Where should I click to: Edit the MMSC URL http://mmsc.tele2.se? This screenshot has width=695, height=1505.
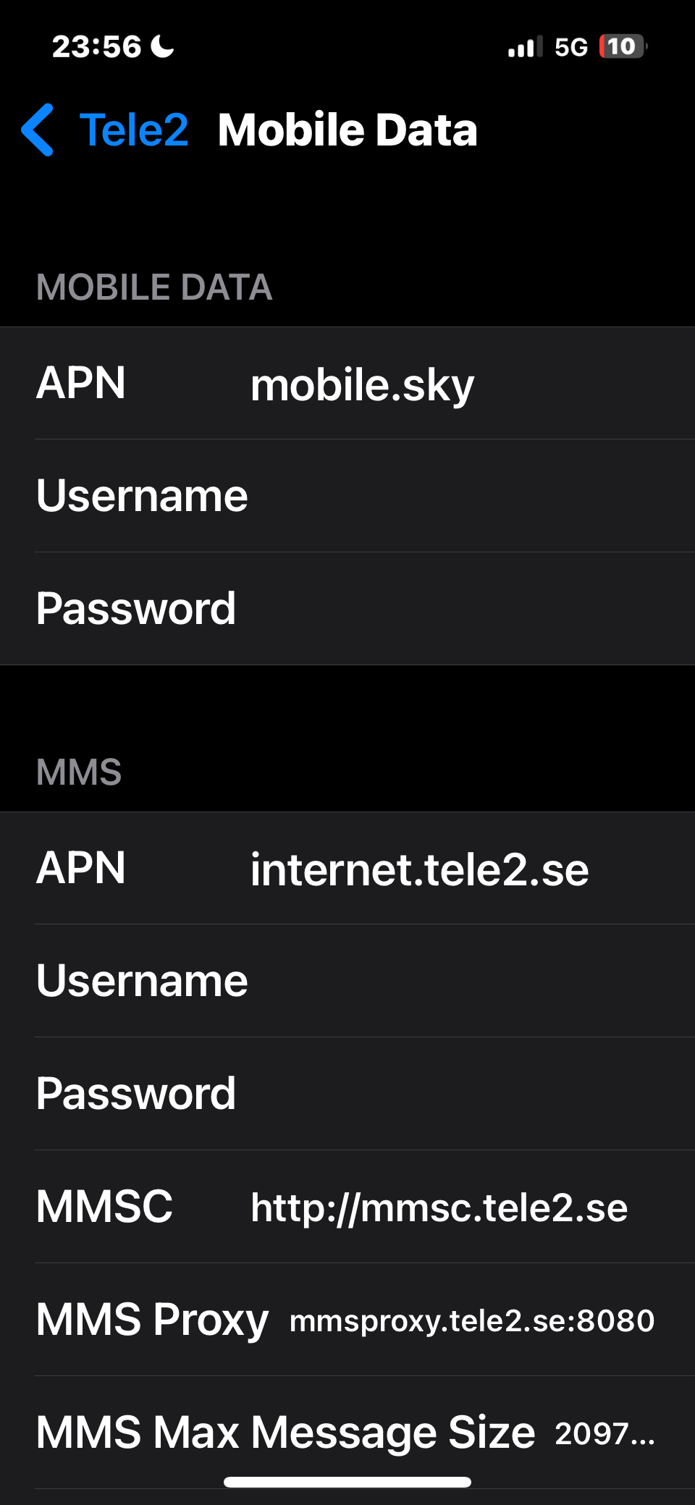pos(439,1207)
